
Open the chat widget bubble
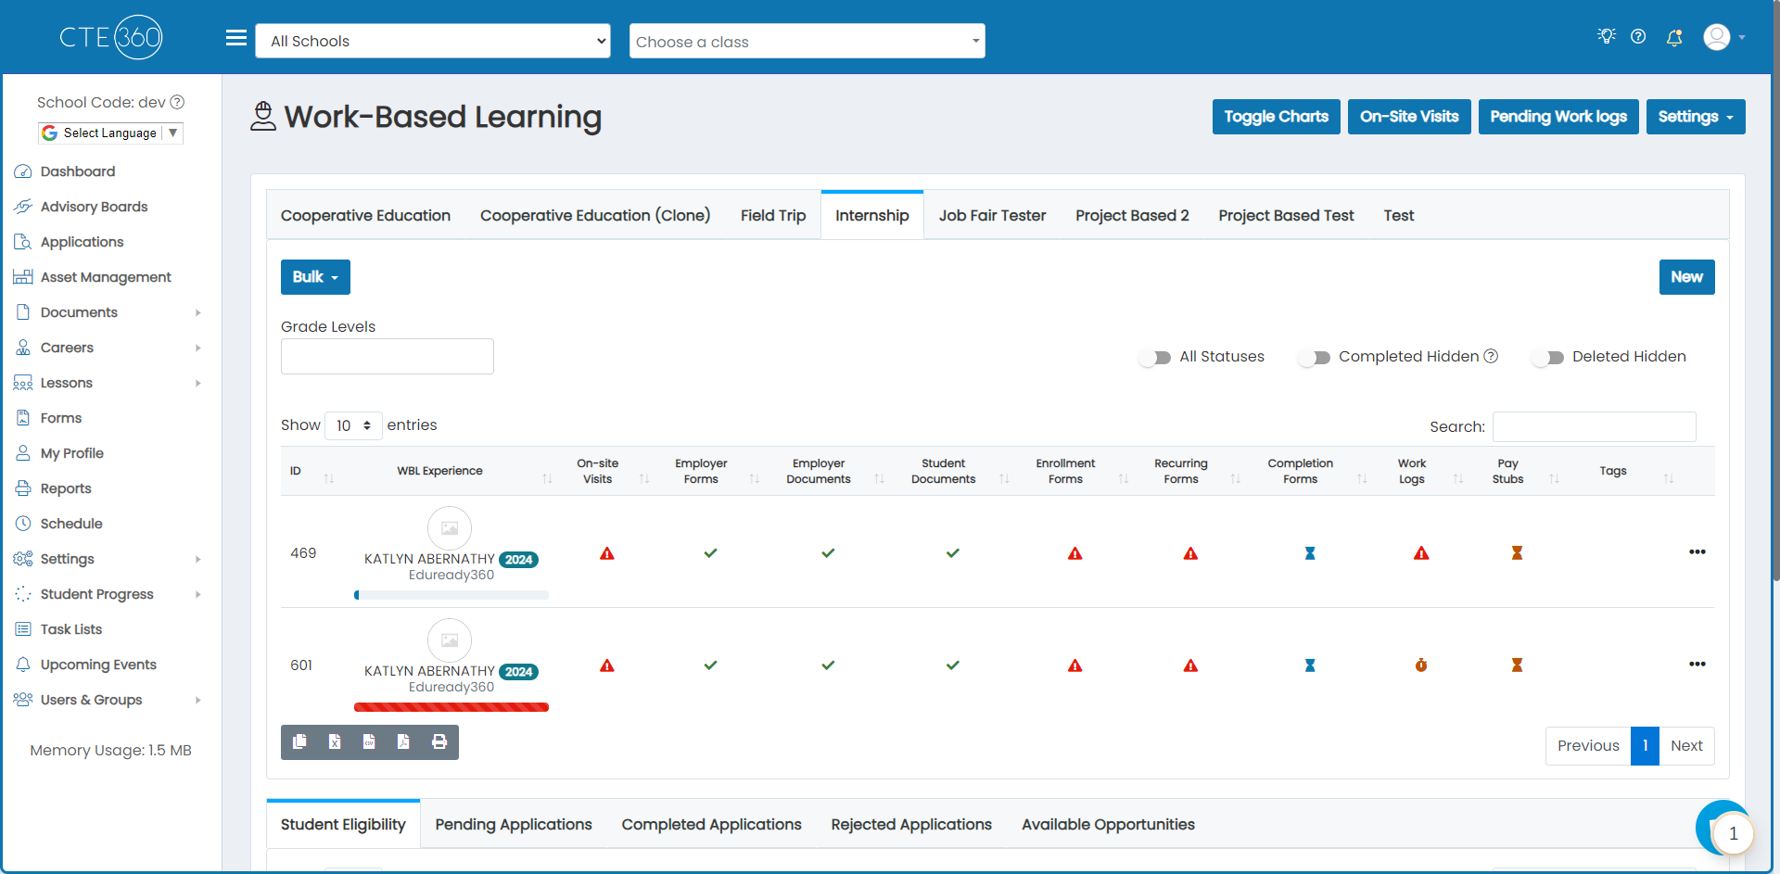pos(1724,828)
